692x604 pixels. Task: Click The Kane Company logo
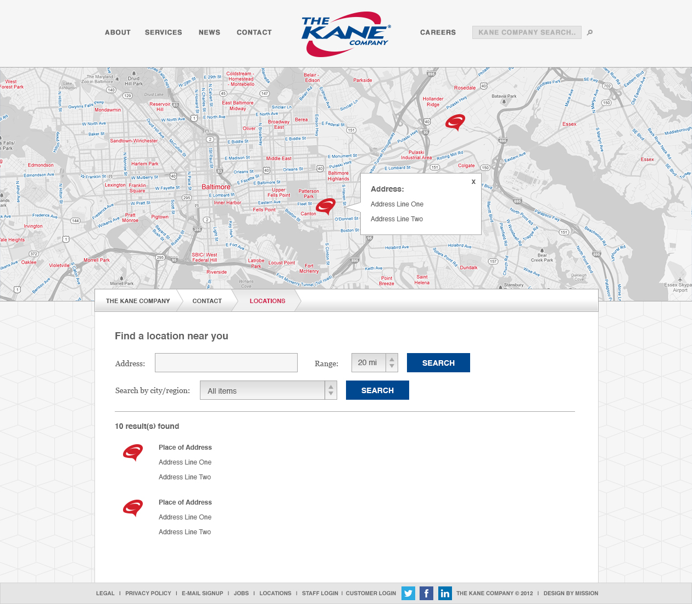[346, 34]
